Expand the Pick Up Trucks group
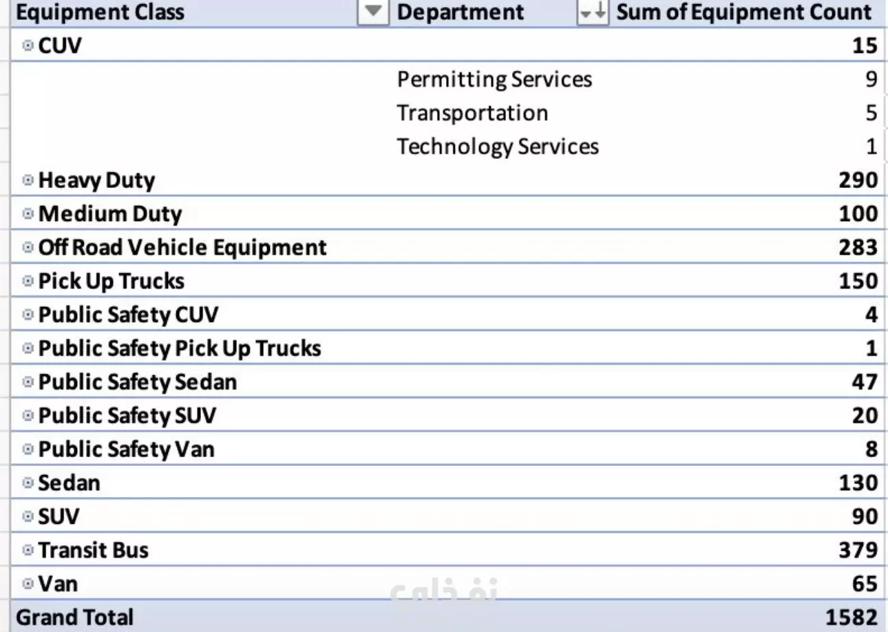Viewport: 888px width, 632px height. (x=28, y=282)
